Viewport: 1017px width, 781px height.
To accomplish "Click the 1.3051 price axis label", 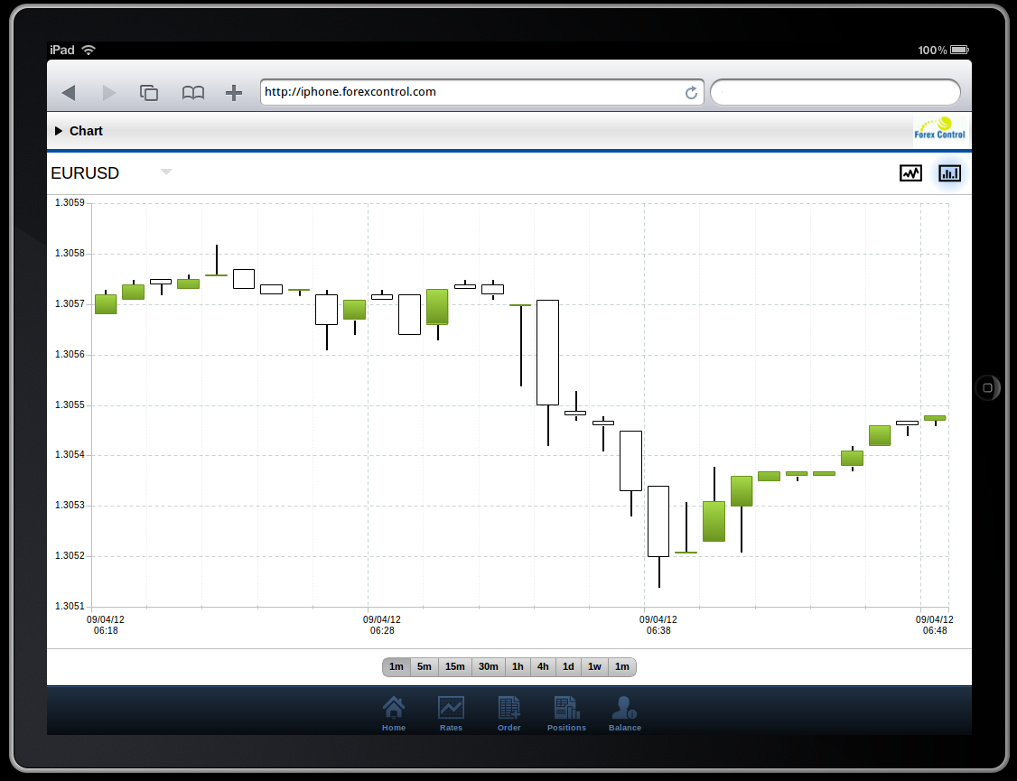I will (x=70, y=606).
